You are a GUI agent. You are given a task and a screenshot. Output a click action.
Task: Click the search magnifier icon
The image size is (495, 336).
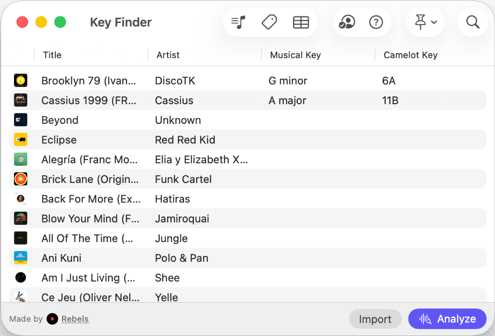tap(472, 22)
